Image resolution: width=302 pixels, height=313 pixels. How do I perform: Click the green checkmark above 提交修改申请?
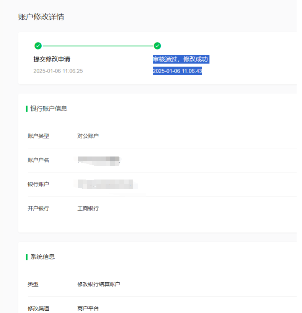[38, 46]
